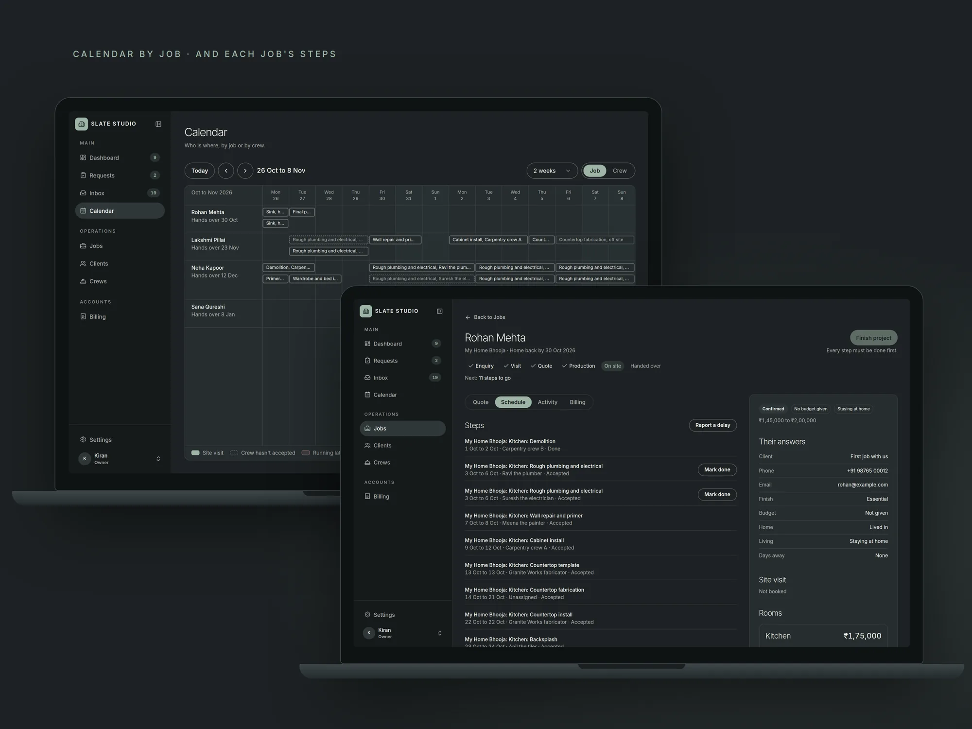Go to previous period with left chevron
The image size is (972, 729).
(x=226, y=171)
